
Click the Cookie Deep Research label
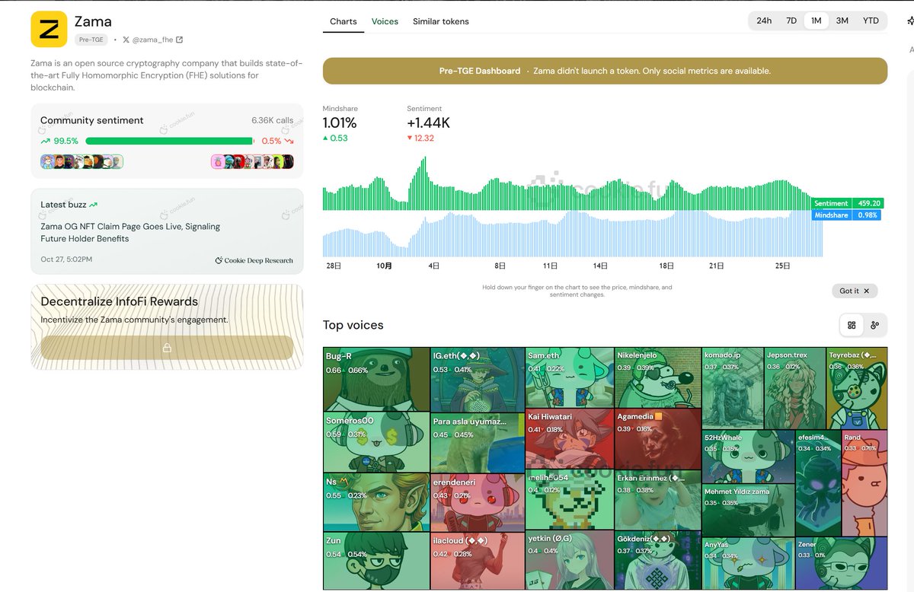tap(254, 260)
